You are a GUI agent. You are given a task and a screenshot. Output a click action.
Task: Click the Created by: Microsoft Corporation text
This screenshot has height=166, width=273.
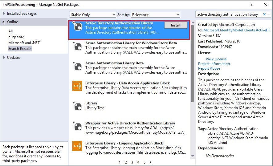tap(226, 25)
